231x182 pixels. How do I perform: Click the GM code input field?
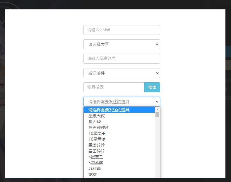coord(122,30)
